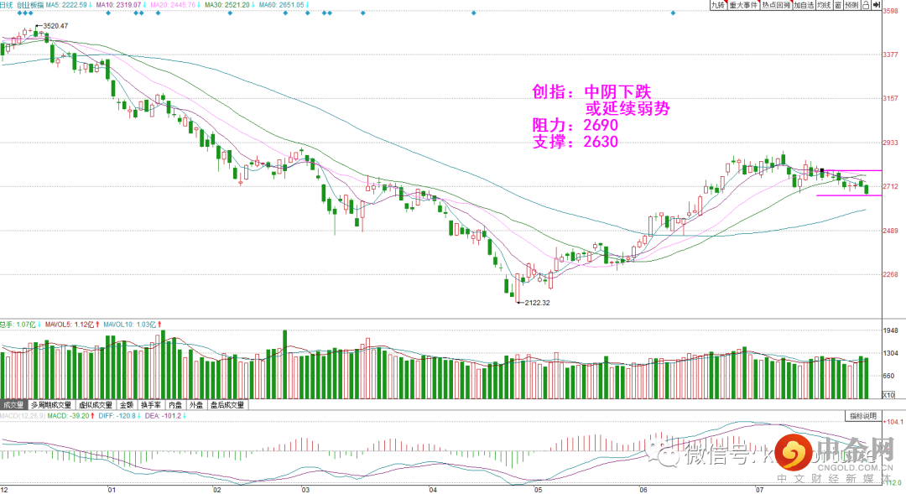
Task: Click the 06 month label on time axis
Action: (x=643, y=490)
